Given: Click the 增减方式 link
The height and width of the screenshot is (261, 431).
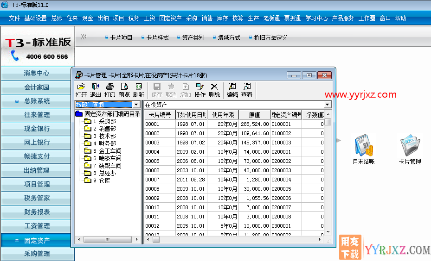Looking at the screenshot, I should [229, 37].
